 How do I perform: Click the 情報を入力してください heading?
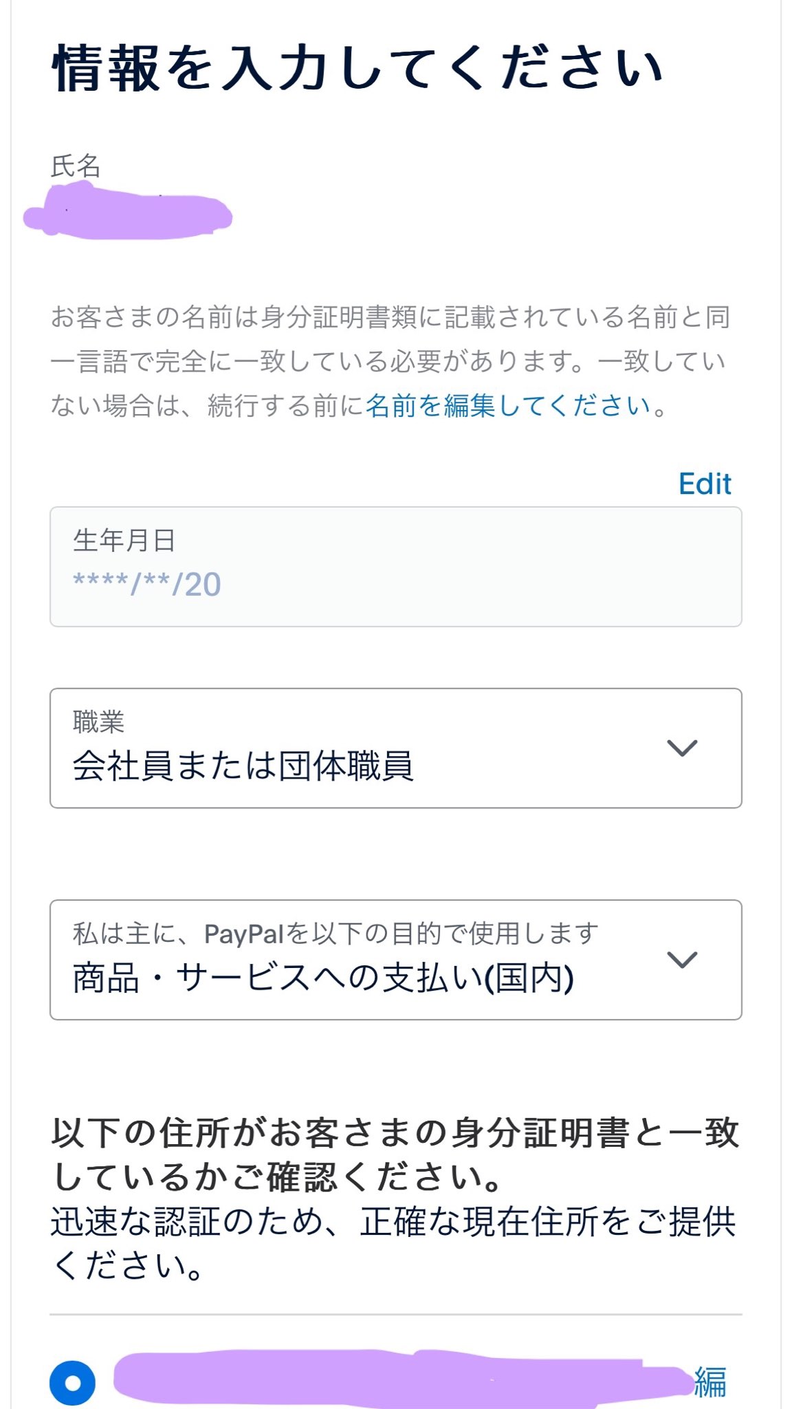click(x=357, y=69)
